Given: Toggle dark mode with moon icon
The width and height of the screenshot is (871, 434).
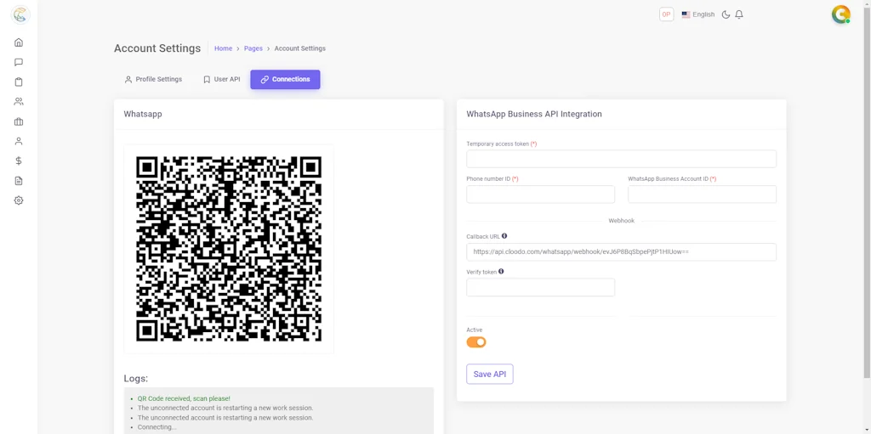Looking at the screenshot, I should click(x=726, y=14).
